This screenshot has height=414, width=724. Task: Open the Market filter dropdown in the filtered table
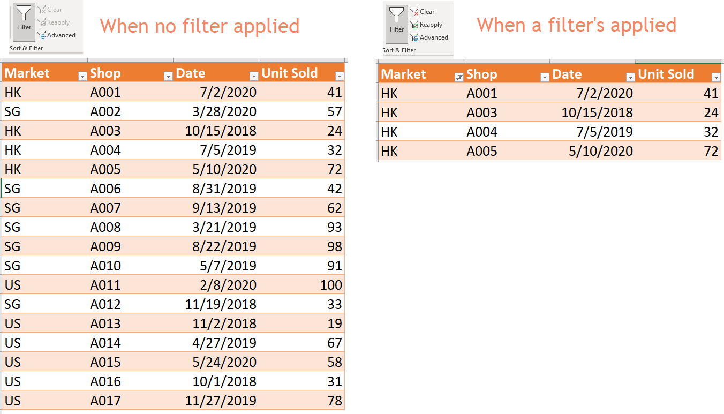point(459,78)
